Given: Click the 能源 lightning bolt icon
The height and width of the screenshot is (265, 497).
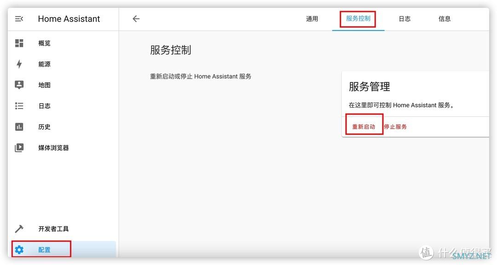Looking at the screenshot, I should coord(19,64).
